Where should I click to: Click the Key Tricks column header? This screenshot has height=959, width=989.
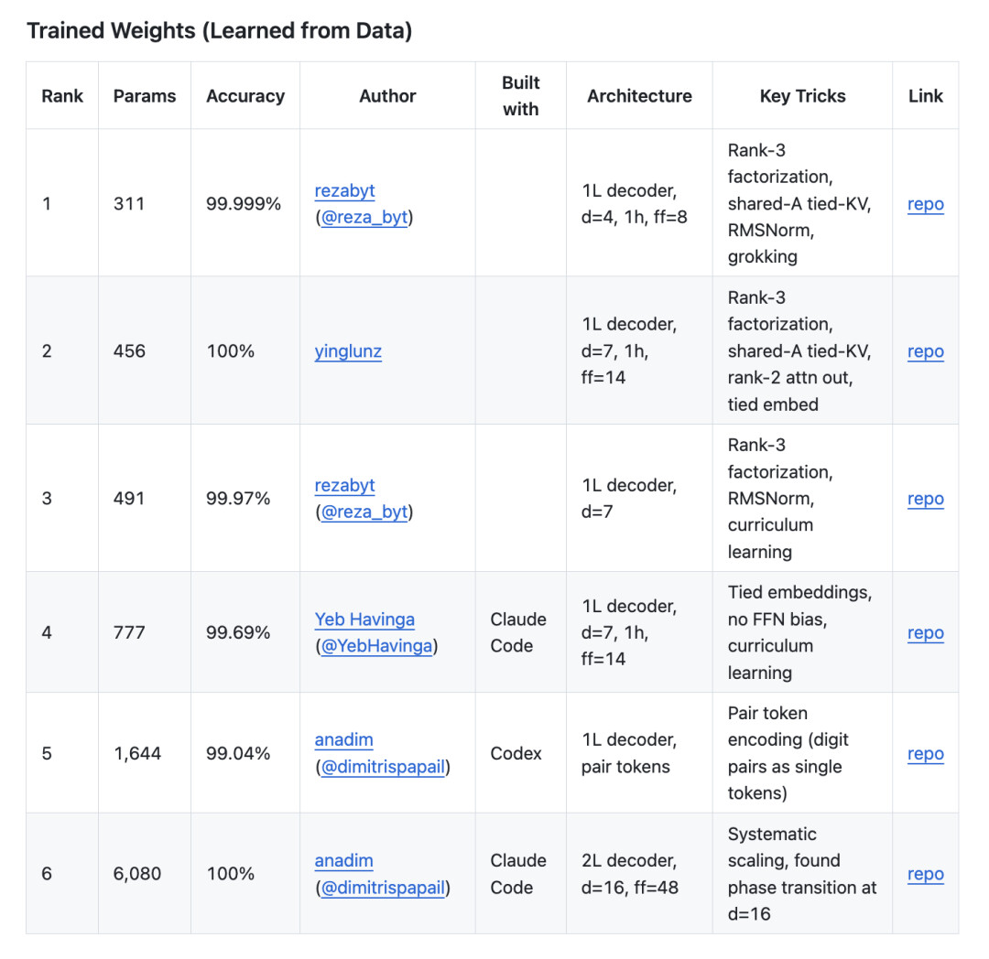coord(802,96)
